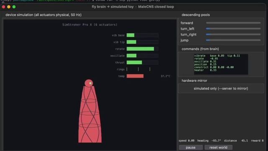This screenshot has height=151, width=268.
Task: Click the 37.2°C temperature reading
Action: pos(165,76)
